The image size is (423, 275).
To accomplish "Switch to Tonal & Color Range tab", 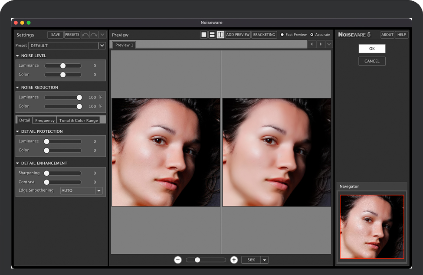I will click(79, 120).
